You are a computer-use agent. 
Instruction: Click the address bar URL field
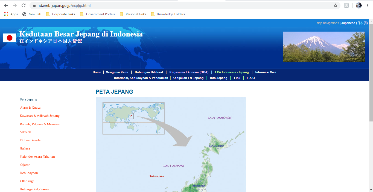(164, 5)
